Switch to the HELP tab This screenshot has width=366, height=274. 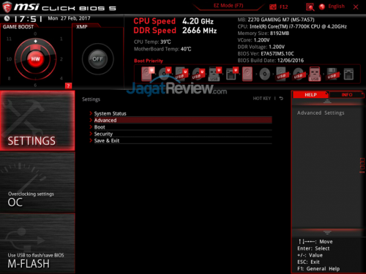click(310, 95)
